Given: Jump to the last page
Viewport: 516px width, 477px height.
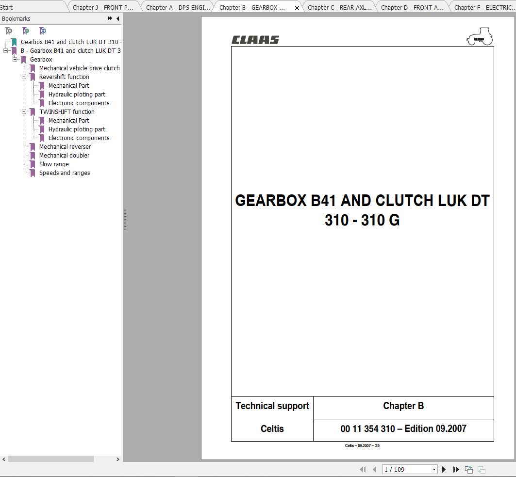Looking at the screenshot, I should 456,469.
